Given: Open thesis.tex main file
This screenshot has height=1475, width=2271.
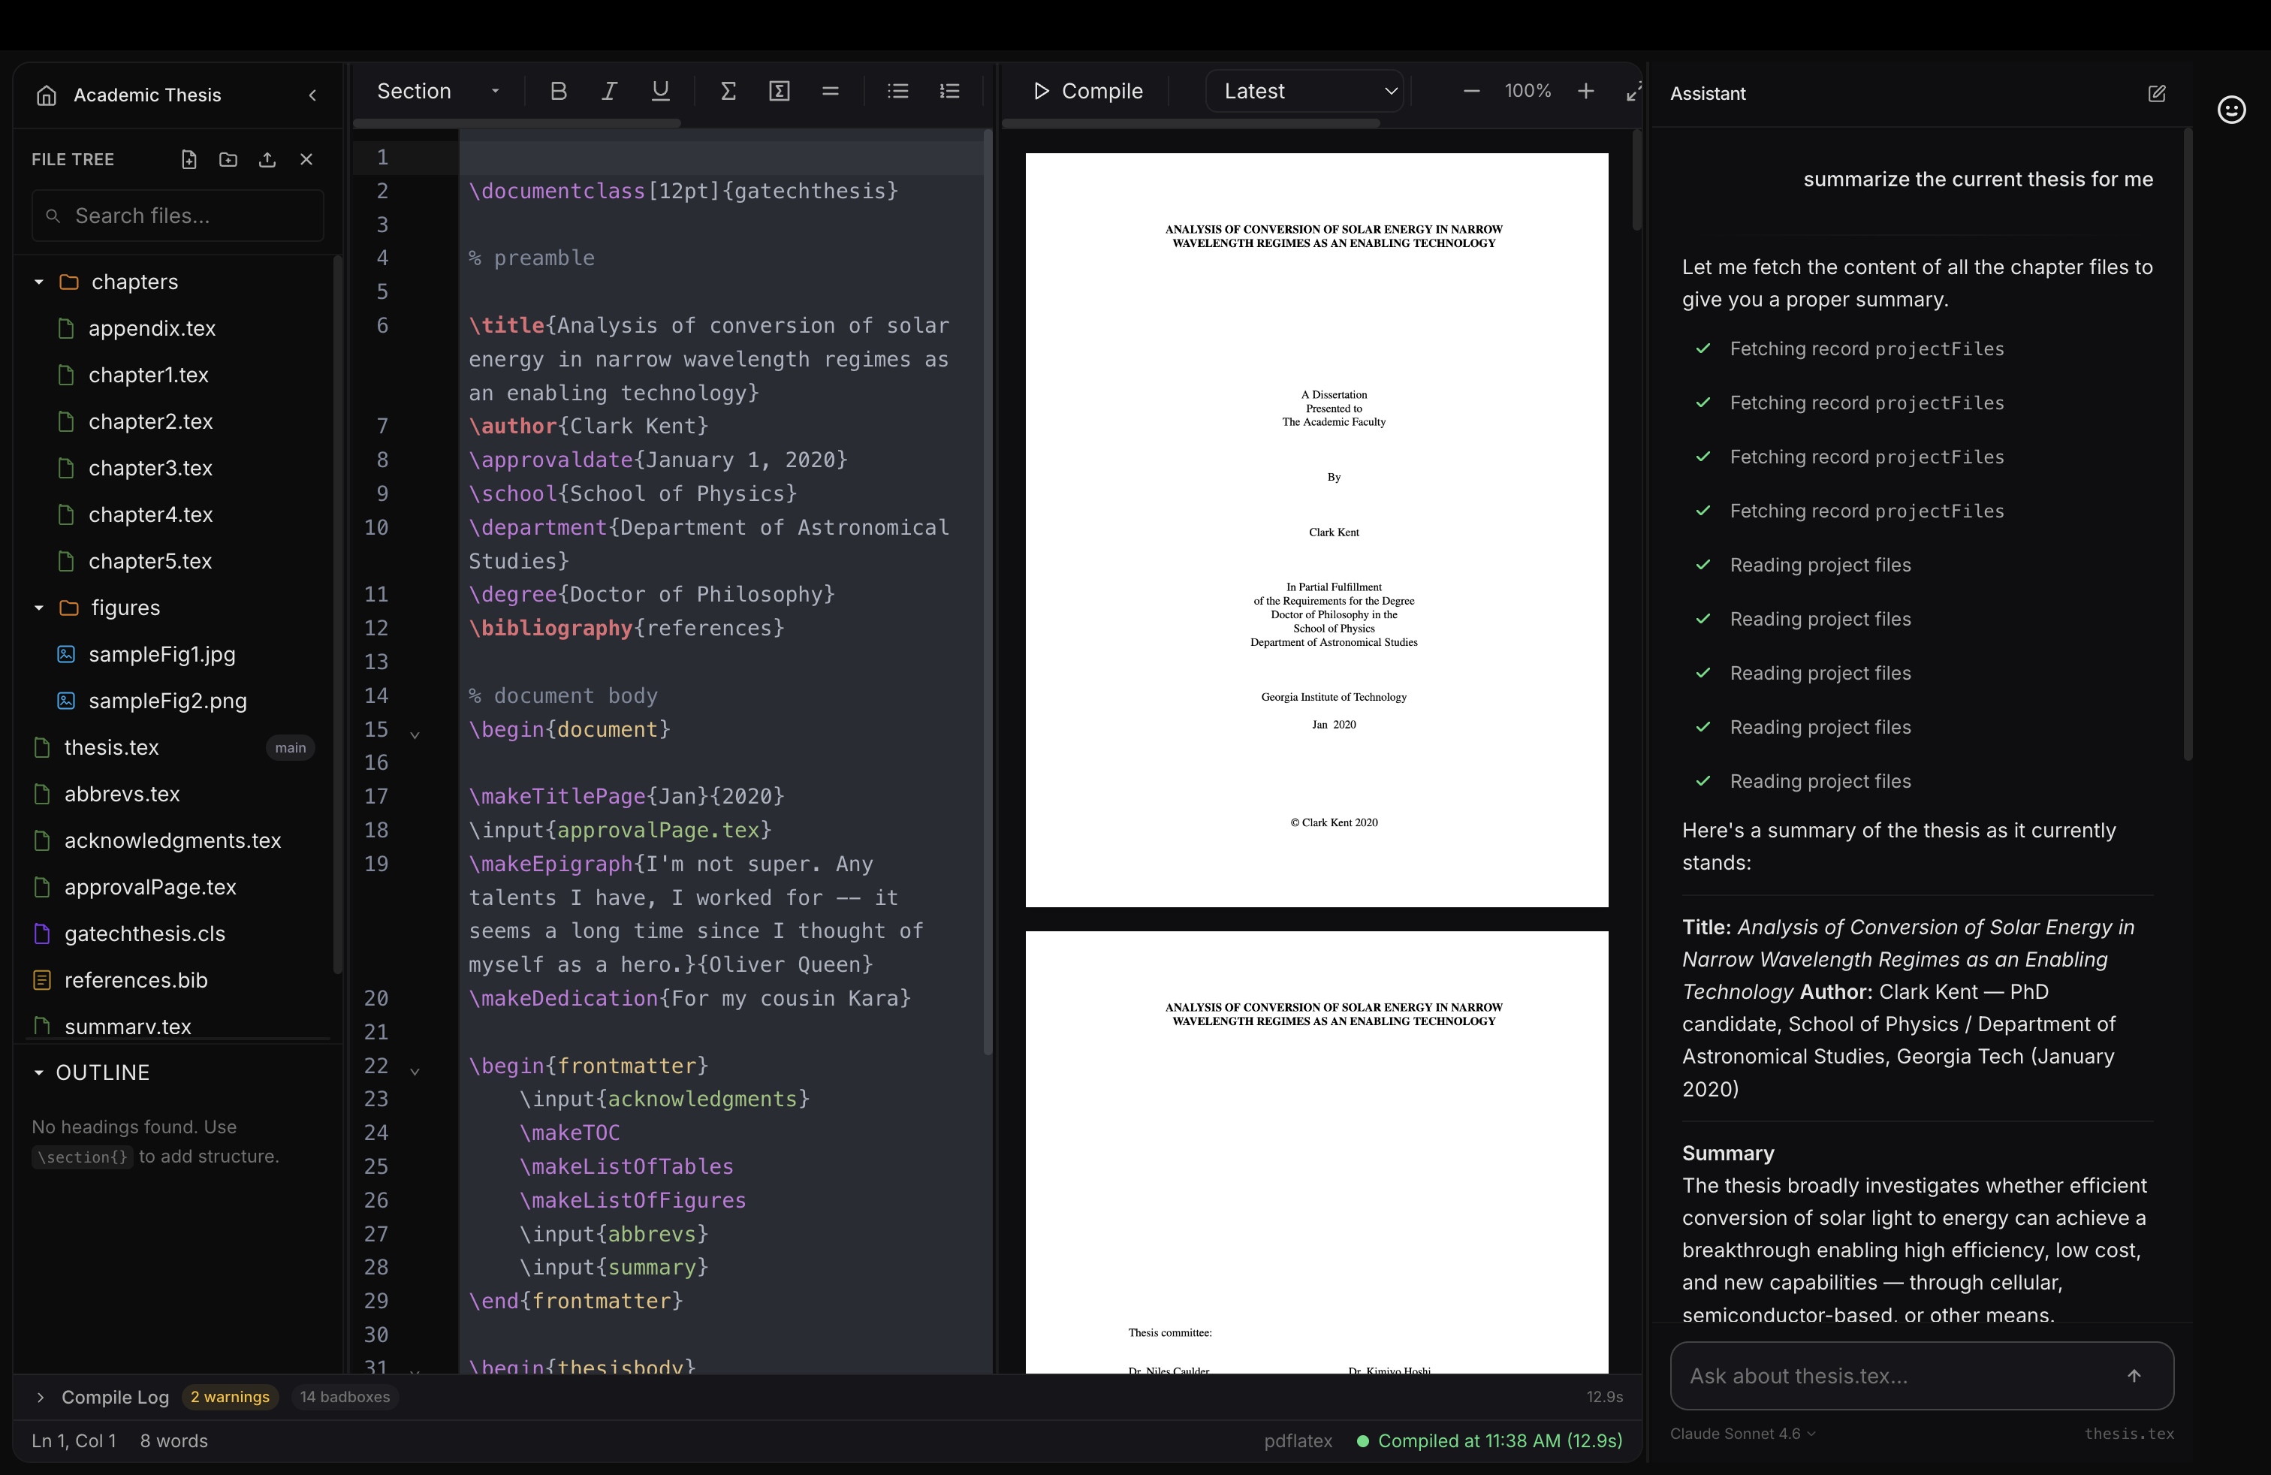Looking at the screenshot, I should pyautogui.click(x=177, y=747).
